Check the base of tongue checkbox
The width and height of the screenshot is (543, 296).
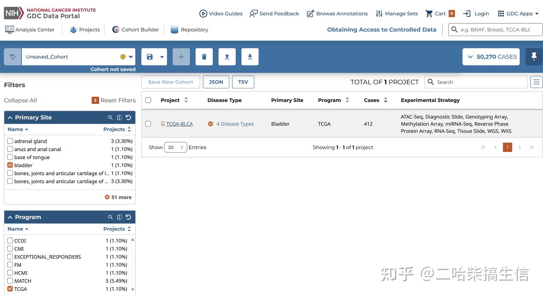point(10,157)
